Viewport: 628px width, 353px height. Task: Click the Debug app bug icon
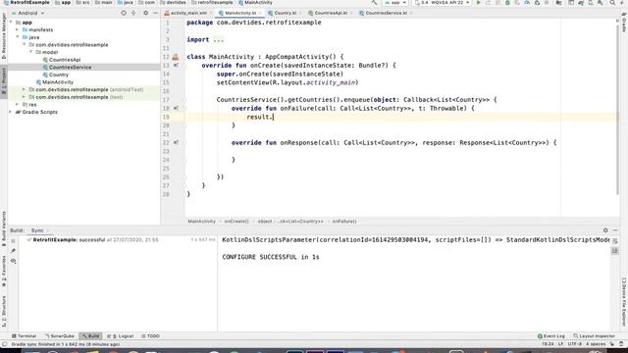(x=507, y=3)
